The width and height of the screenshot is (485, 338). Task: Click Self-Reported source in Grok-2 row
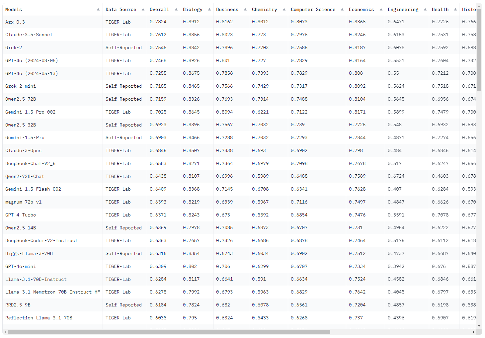pos(123,47)
